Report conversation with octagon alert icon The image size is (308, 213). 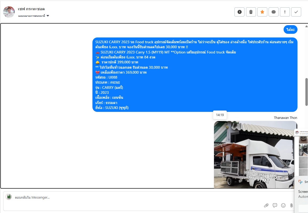coord(239,12)
